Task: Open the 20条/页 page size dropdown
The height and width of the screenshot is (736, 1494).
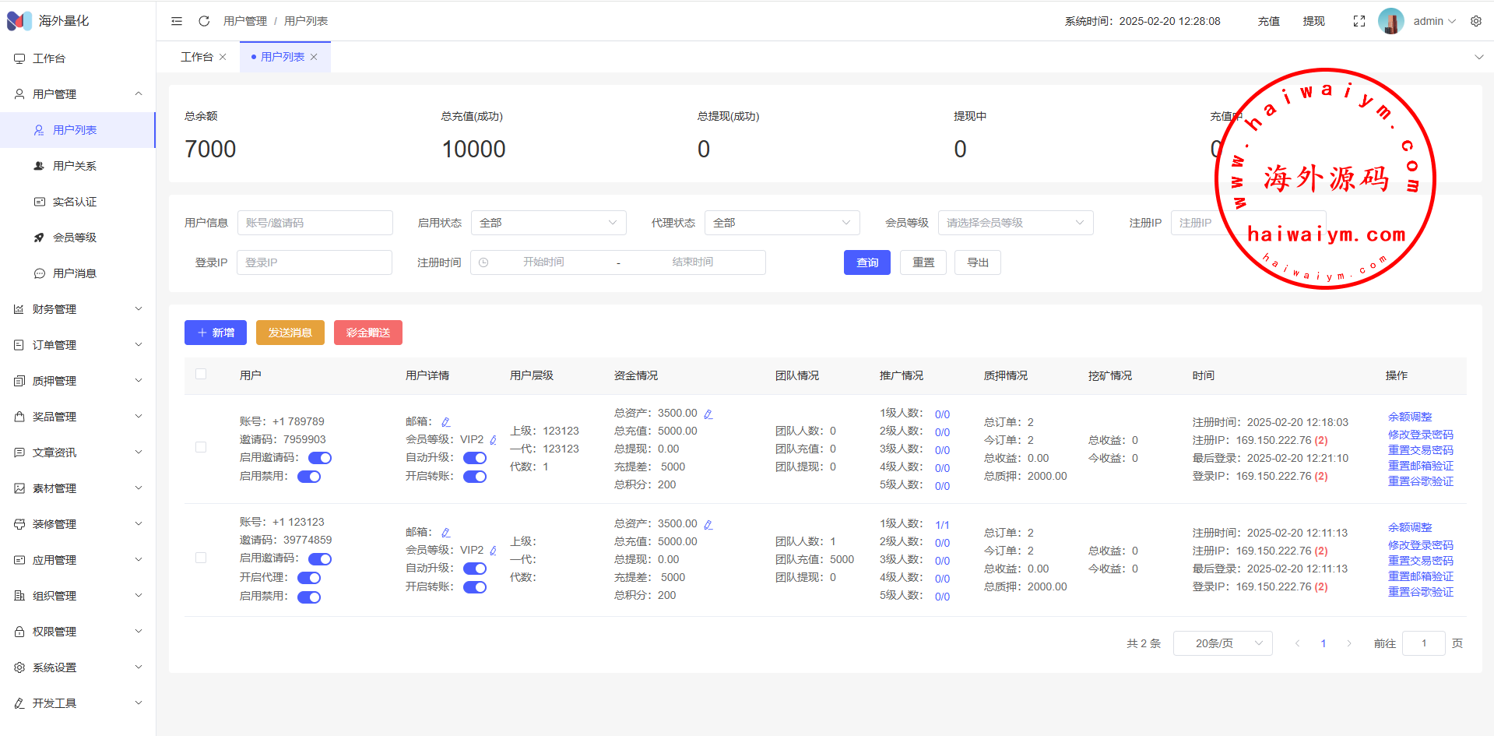Action: pos(1222,643)
